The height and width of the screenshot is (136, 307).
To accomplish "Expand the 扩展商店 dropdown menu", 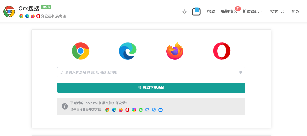I will tap(253, 12).
